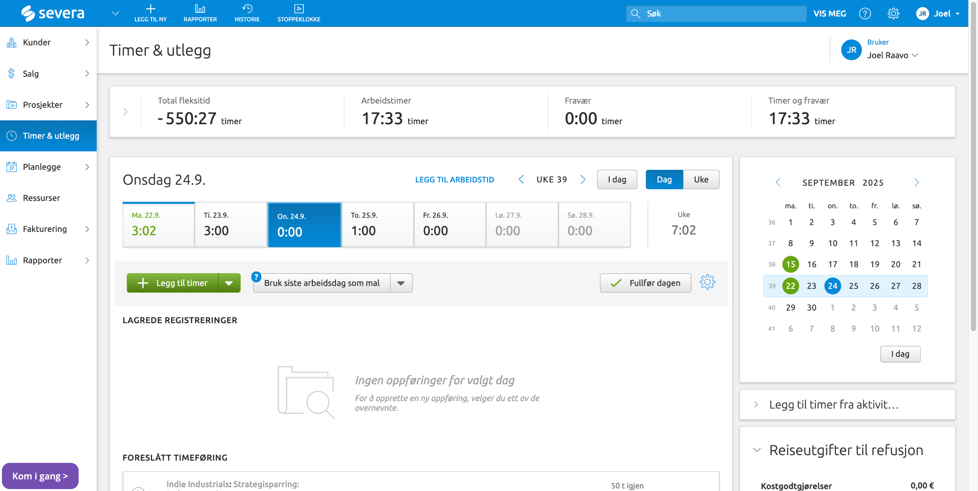The width and height of the screenshot is (978, 491).
Task: Click blue help badge near template dropdown
Action: (x=256, y=277)
